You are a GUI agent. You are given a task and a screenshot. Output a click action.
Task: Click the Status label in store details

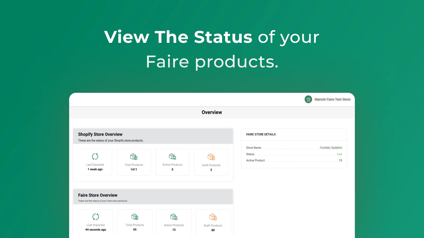[250, 154]
